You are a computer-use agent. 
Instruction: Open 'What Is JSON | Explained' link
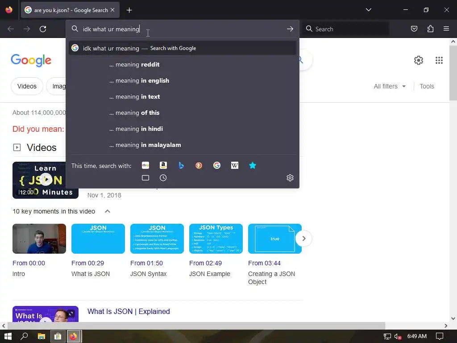tap(129, 311)
